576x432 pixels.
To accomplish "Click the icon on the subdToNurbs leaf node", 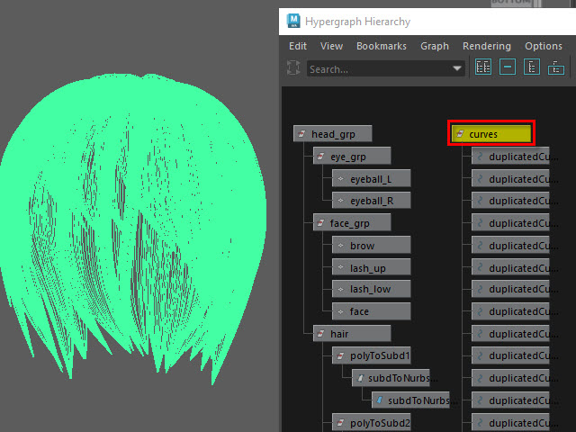I will pos(379,400).
